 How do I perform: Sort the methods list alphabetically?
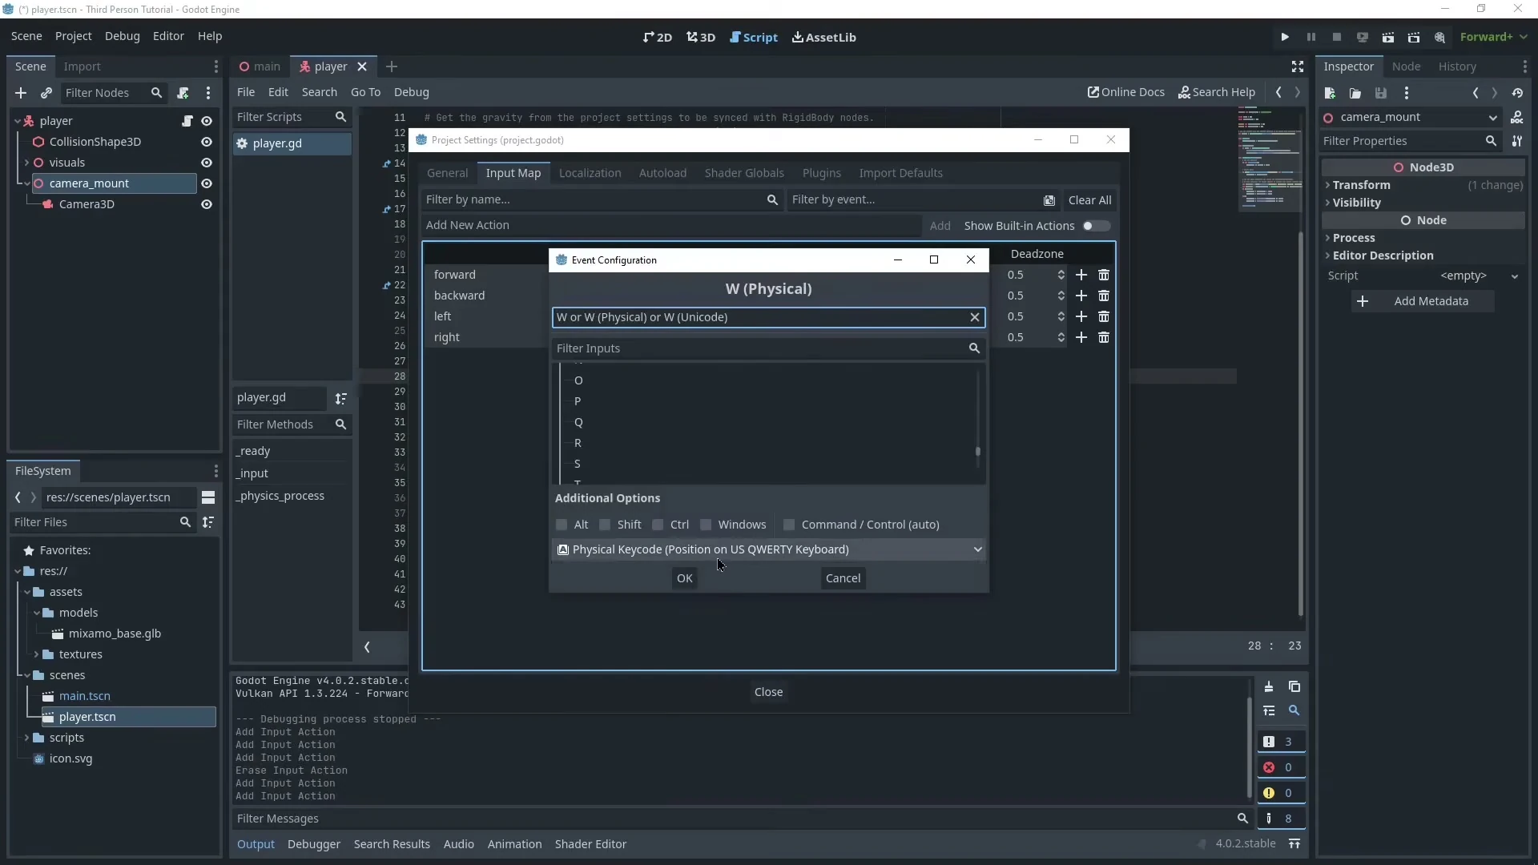(x=341, y=398)
